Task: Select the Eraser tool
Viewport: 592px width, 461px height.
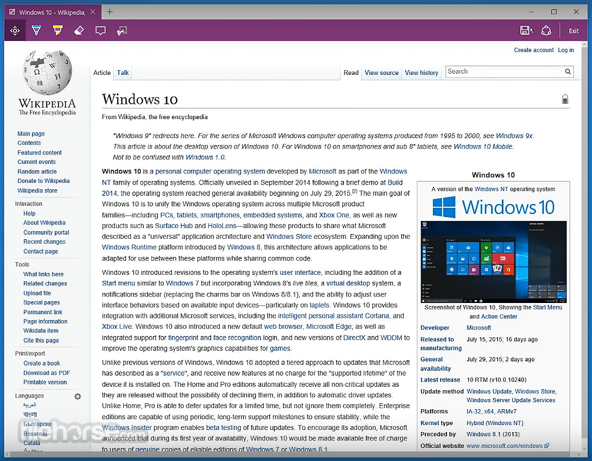Action: tap(79, 30)
